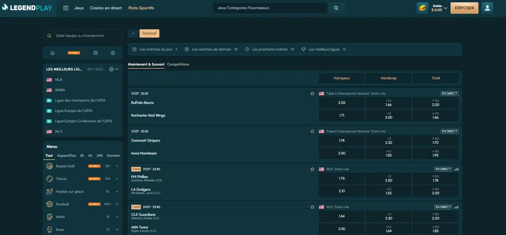Filter menu by 3h
506x235 pixels.
coord(82,155)
